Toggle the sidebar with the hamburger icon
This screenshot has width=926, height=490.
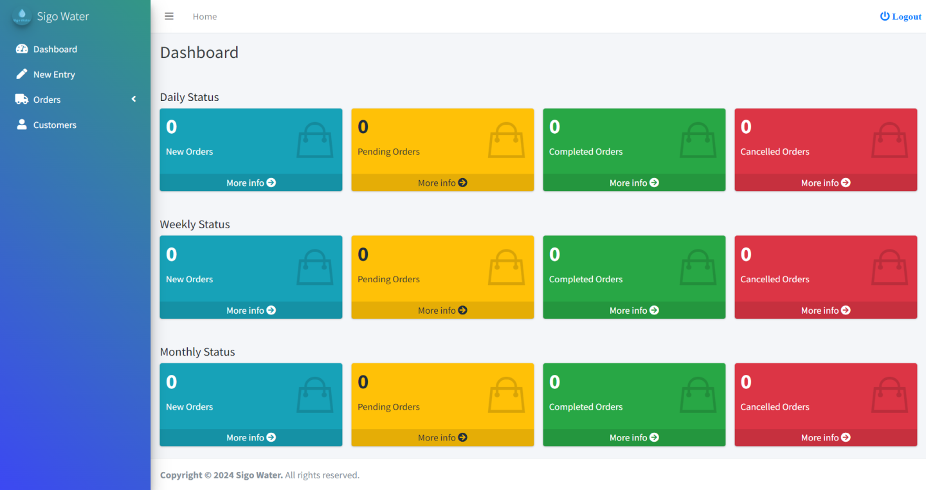coord(169,16)
